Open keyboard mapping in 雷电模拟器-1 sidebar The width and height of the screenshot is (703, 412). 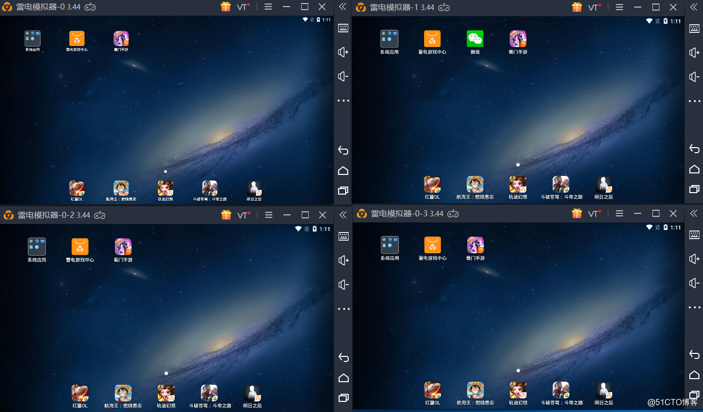(x=694, y=28)
